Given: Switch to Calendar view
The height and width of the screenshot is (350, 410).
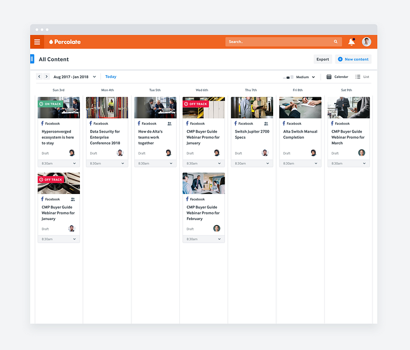Looking at the screenshot, I should (x=337, y=77).
